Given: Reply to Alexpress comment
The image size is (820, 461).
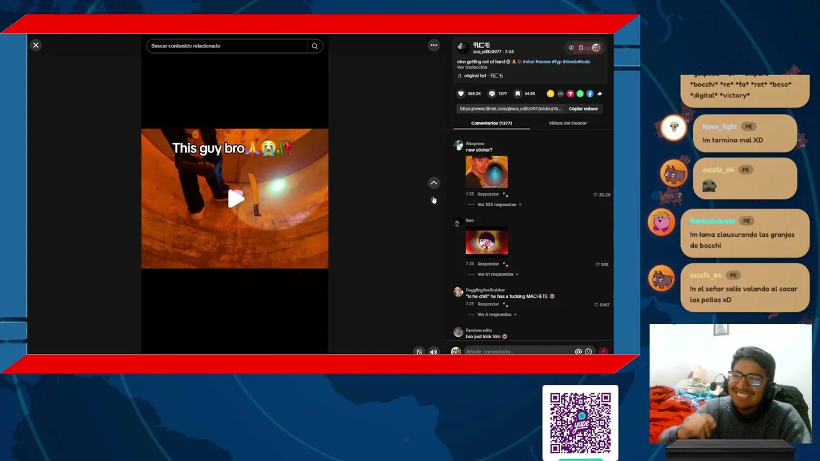Looking at the screenshot, I should pos(488,194).
